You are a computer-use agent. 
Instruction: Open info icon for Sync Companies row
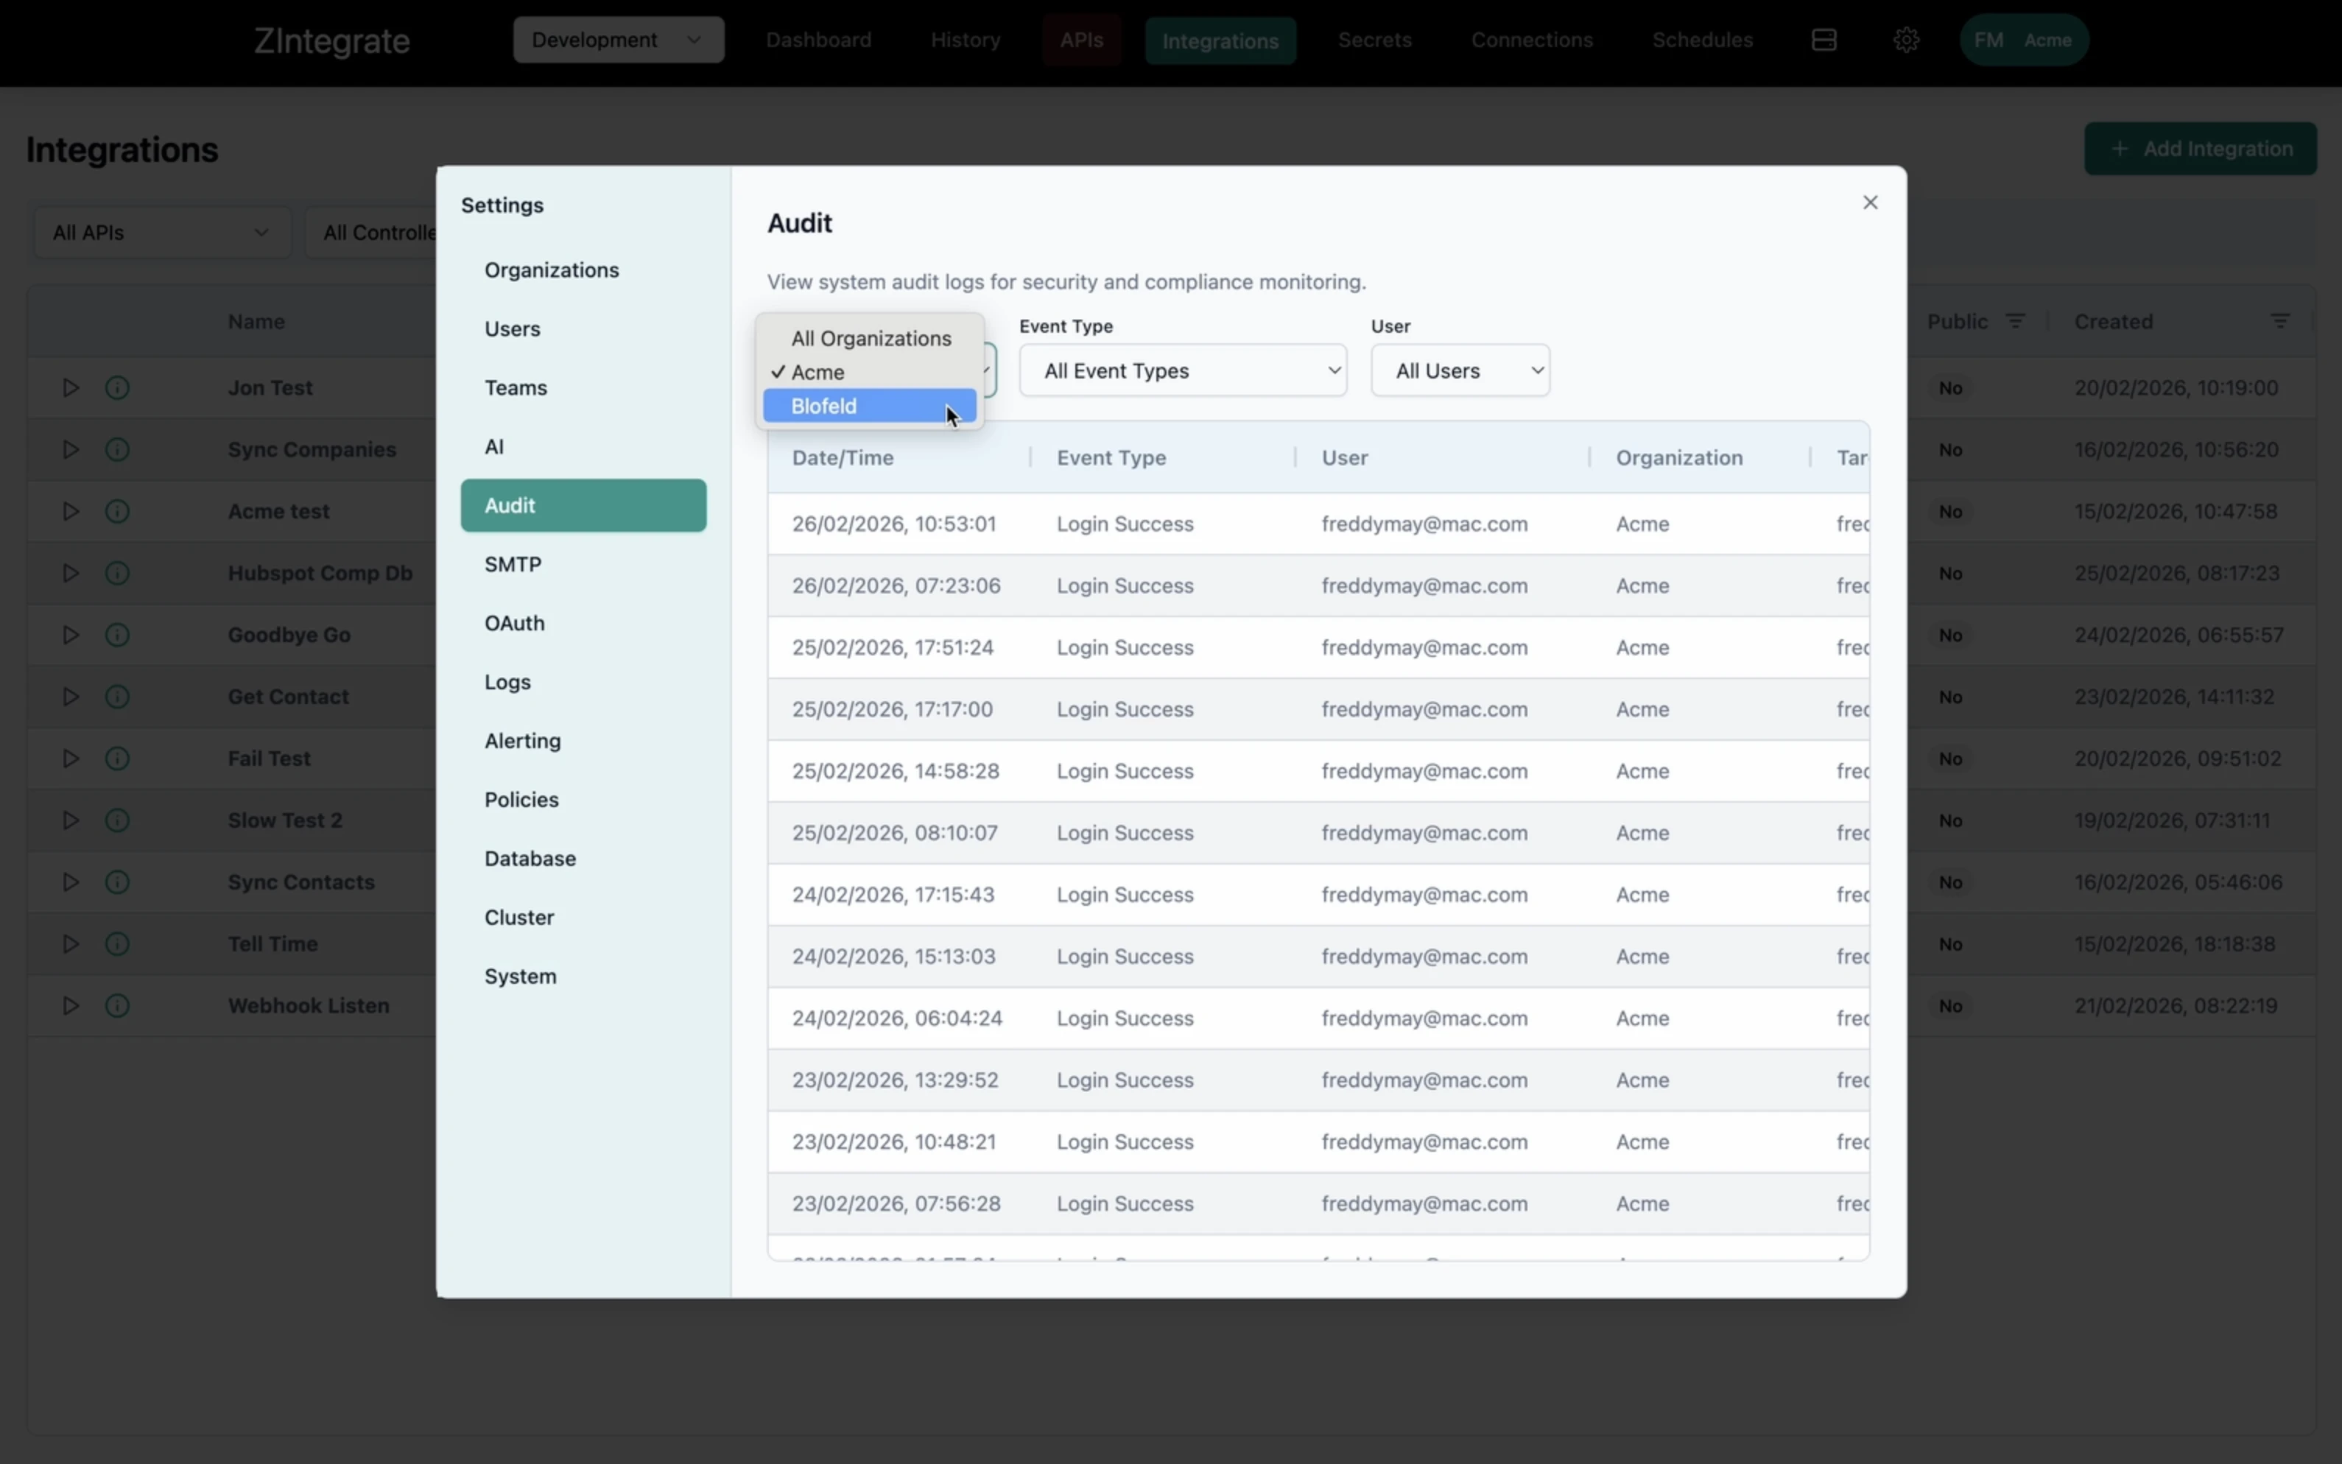(117, 449)
